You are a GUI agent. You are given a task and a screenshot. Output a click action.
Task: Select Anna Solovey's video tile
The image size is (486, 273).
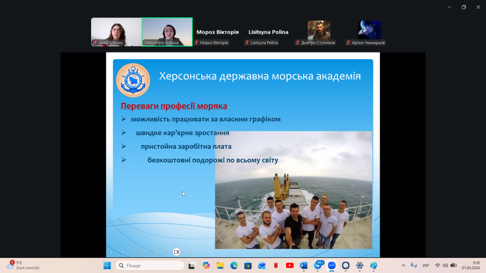point(116,32)
